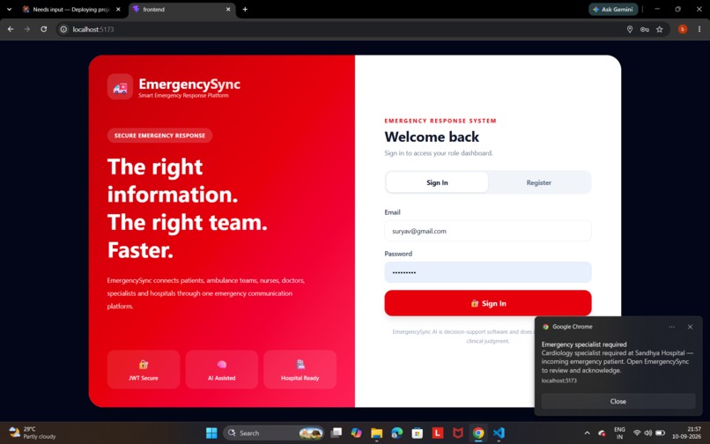710x444 pixels.
Task: Open Visual Studio Code from taskbar
Action: pos(499,433)
